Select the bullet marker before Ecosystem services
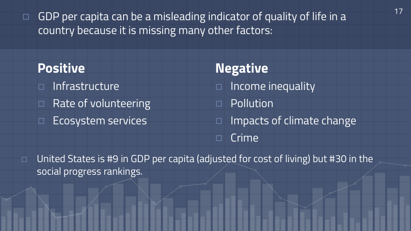Screen dimensions: 411x231 click(x=41, y=121)
